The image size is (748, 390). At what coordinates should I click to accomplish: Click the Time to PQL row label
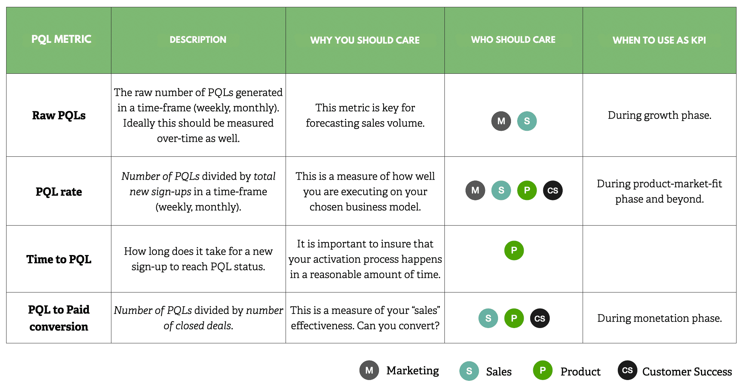pos(59,259)
